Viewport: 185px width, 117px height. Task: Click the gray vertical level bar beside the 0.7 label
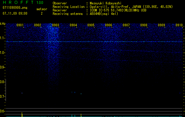coord(6,90)
